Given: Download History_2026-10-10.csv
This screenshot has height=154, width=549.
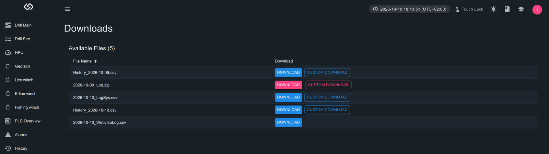Looking at the screenshot, I should (288, 110).
